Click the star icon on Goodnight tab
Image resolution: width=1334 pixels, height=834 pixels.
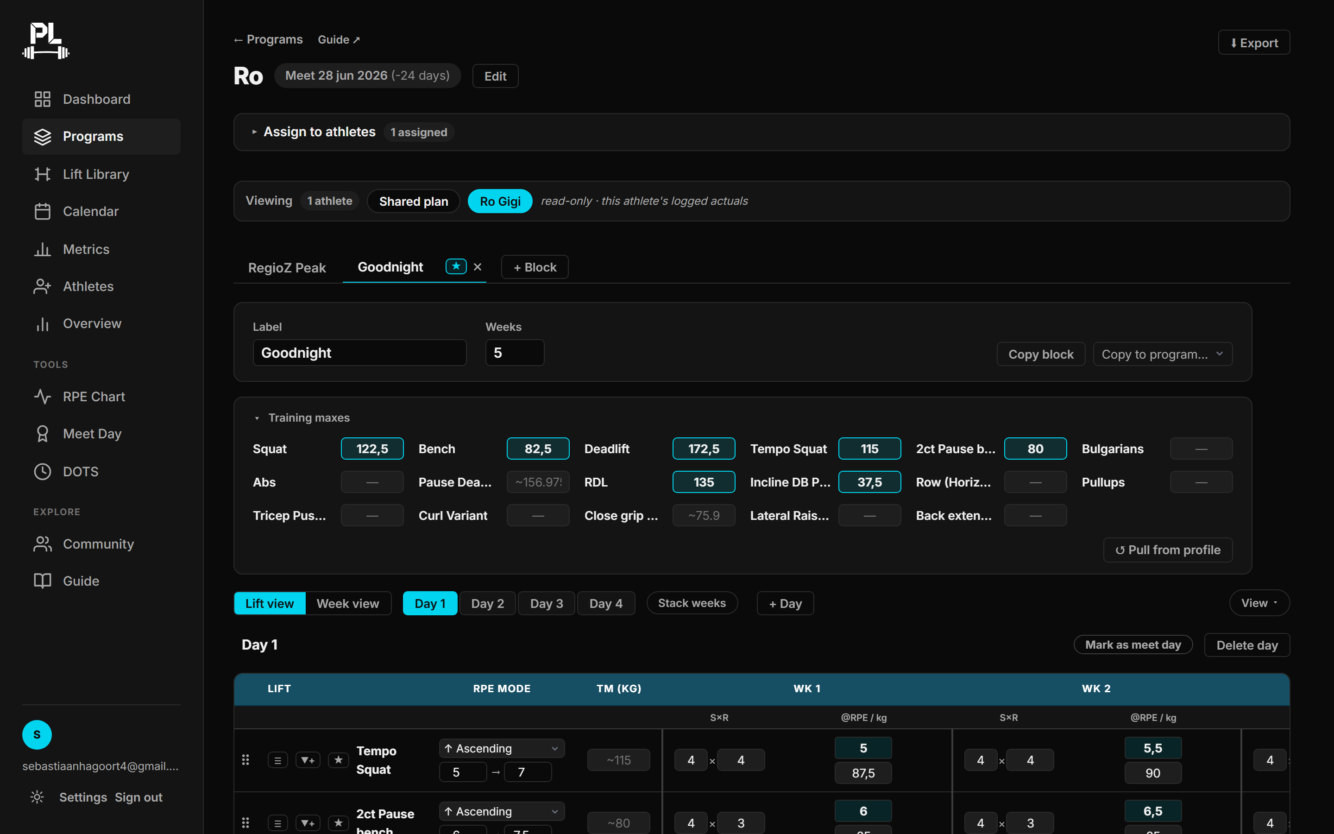[456, 266]
